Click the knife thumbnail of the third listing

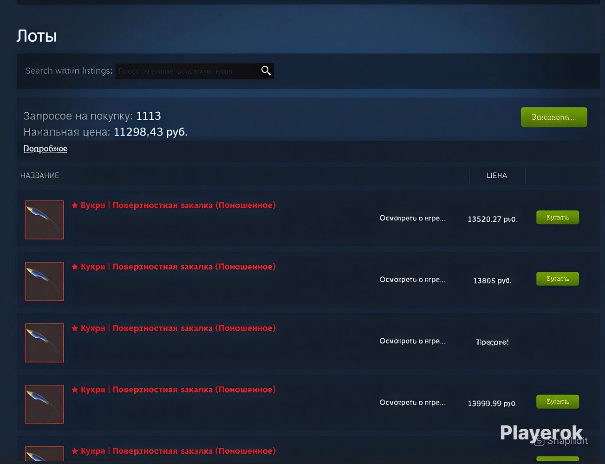tap(44, 343)
